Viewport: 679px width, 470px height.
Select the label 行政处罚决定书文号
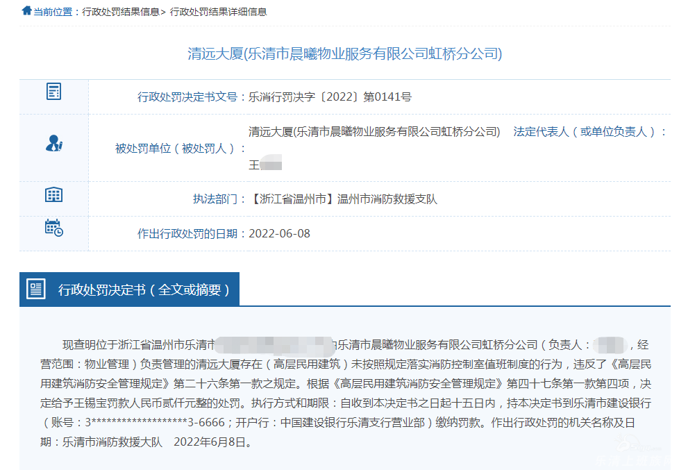pos(187,96)
